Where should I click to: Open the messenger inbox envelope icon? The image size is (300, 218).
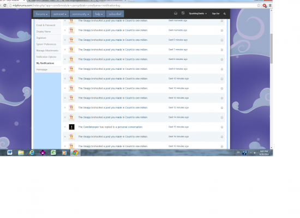176,14
